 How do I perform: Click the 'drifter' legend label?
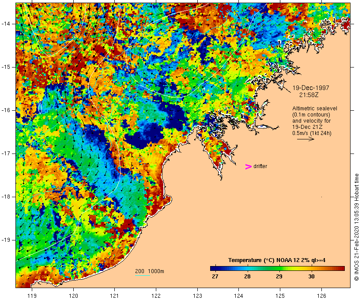tap(260, 166)
